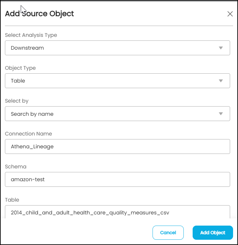Open the Downstream analysis type combo box

[117, 48]
